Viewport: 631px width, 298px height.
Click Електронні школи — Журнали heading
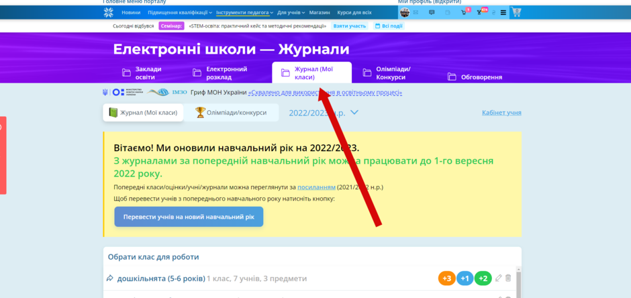click(x=232, y=50)
